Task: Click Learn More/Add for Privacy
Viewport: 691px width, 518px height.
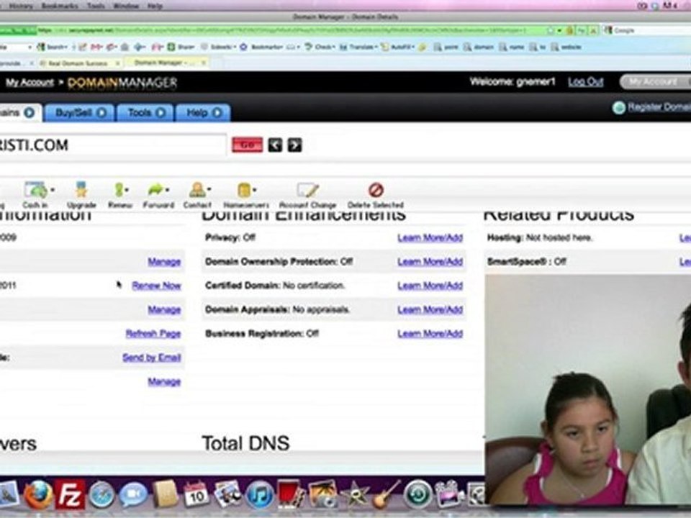Action: coord(430,238)
